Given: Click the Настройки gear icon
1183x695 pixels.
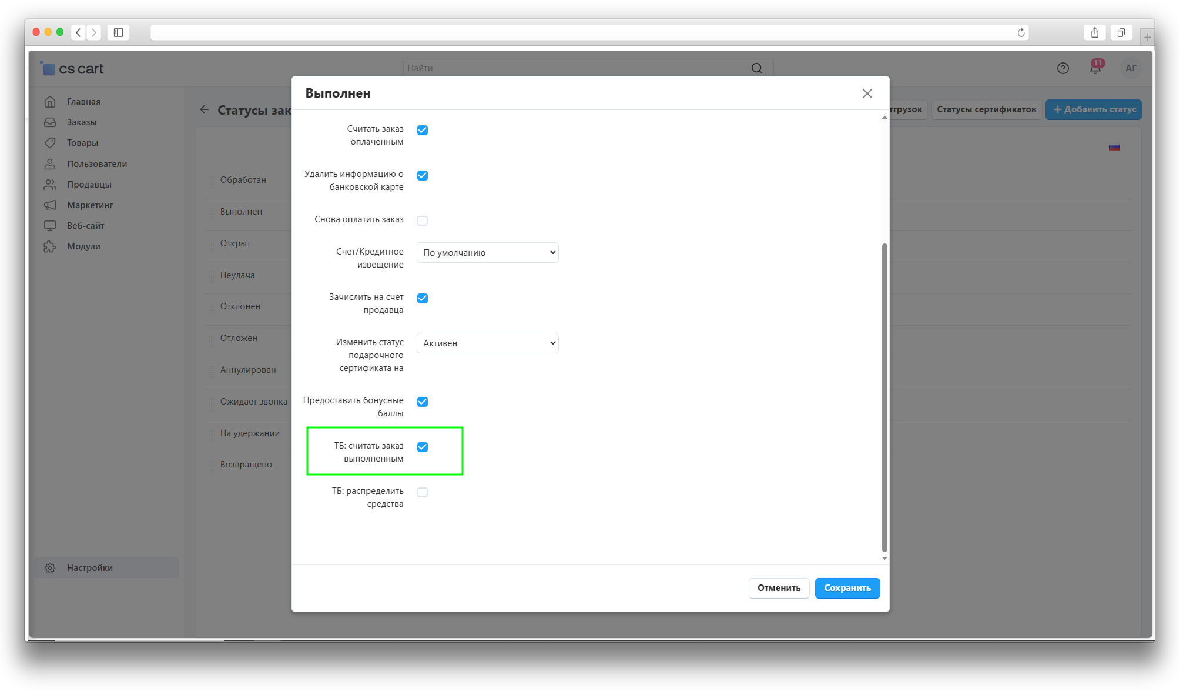Looking at the screenshot, I should point(50,567).
